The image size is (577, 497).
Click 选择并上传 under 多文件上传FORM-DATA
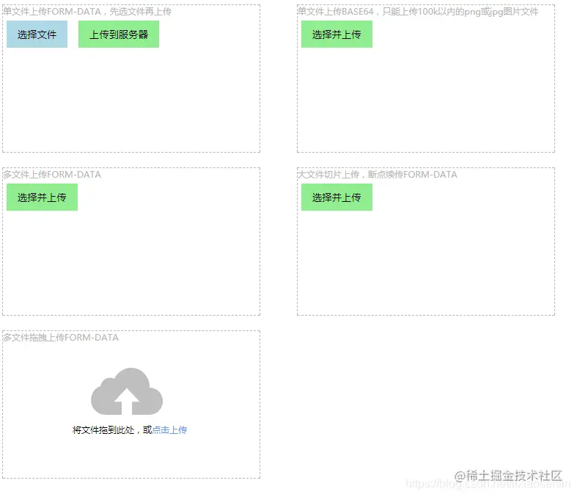[42, 197]
